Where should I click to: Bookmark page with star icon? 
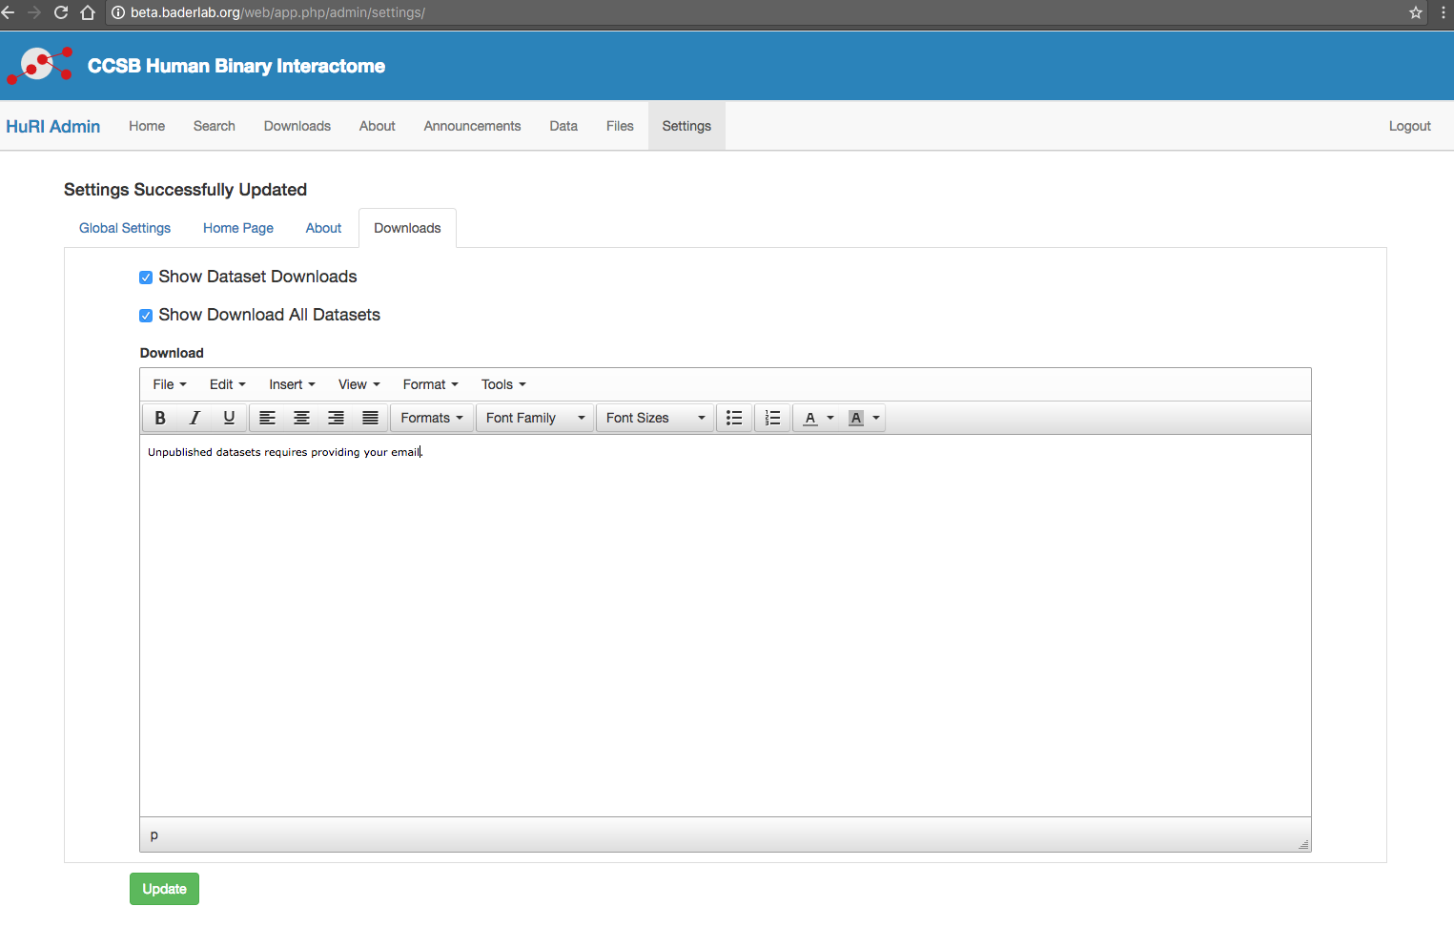click(1416, 12)
